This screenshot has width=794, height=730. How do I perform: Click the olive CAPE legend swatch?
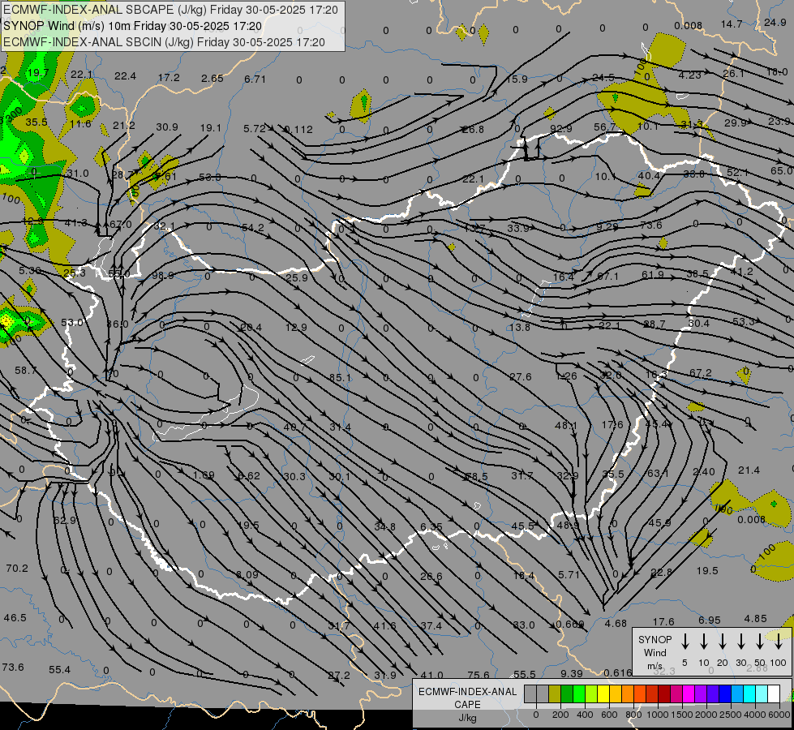pyautogui.click(x=555, y=694)
